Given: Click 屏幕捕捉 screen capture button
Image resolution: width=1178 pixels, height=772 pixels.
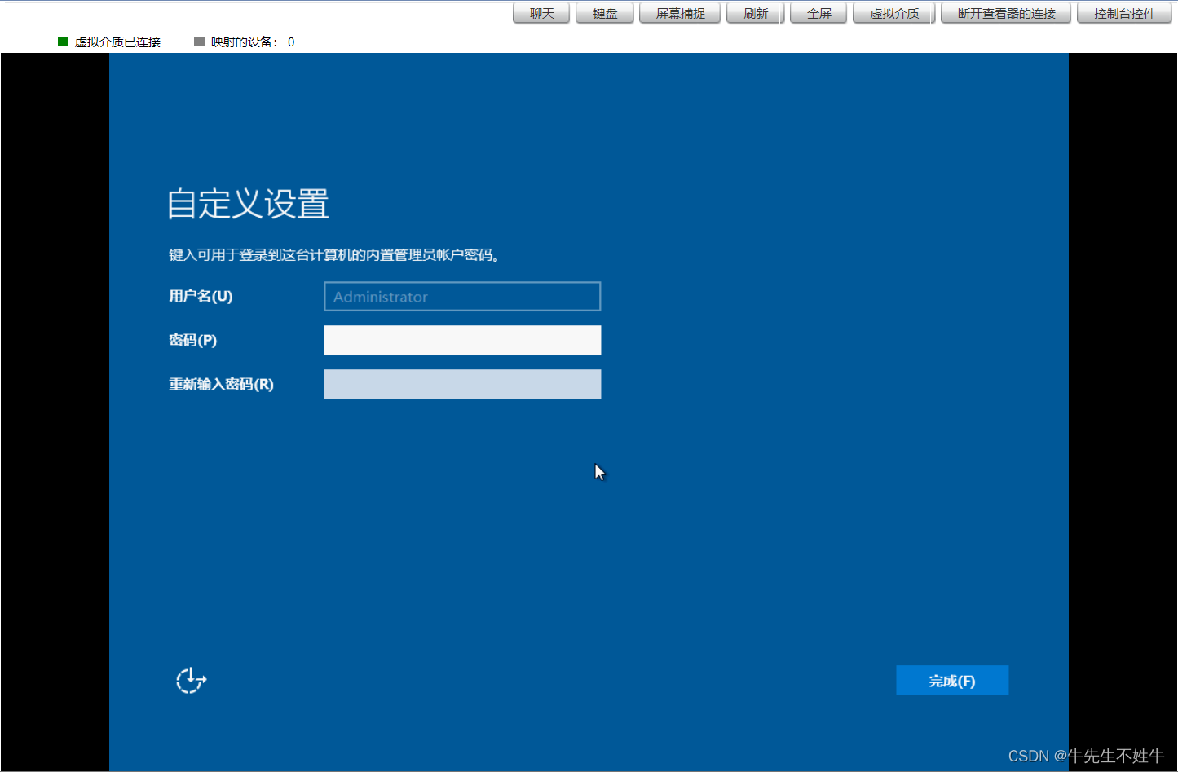Looking at the screenshot, I should (680, 13).
